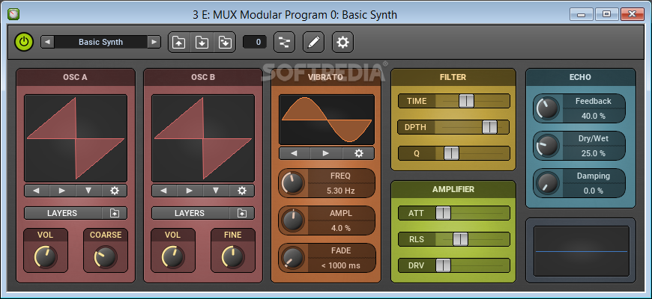The image size is (652, 299).
Task: Click the Vibrato AMPL knob
Action: pyautogui.click(x=293, y=221)
